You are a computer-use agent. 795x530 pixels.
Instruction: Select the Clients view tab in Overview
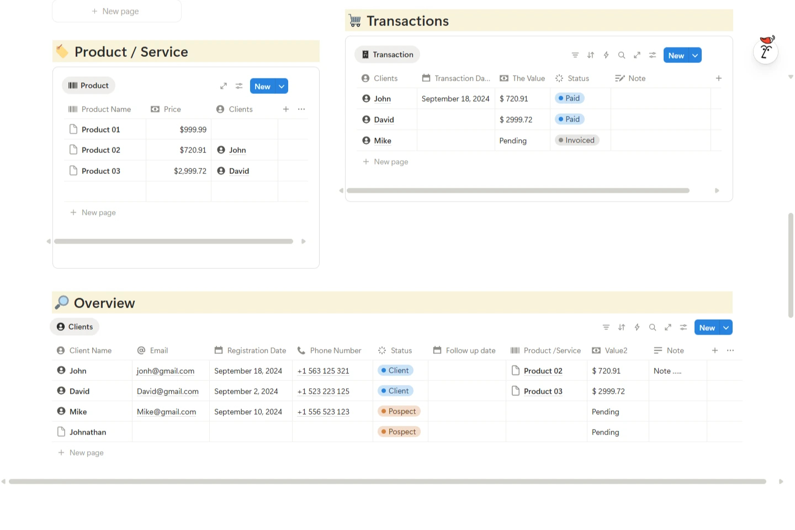74,326
